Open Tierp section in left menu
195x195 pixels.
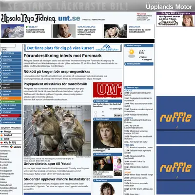pos(11,78)
